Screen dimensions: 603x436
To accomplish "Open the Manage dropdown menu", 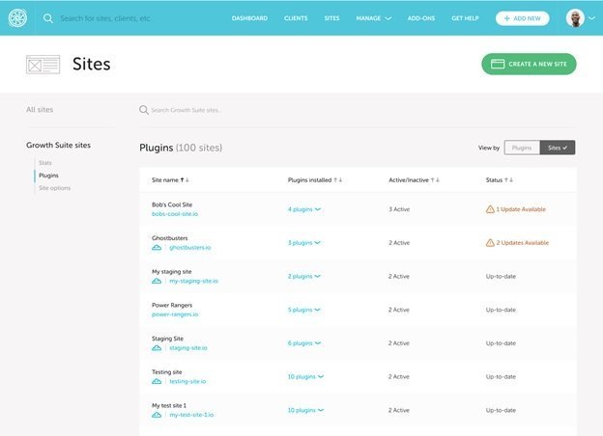I will pyautogui.click(x=373, y=18).
